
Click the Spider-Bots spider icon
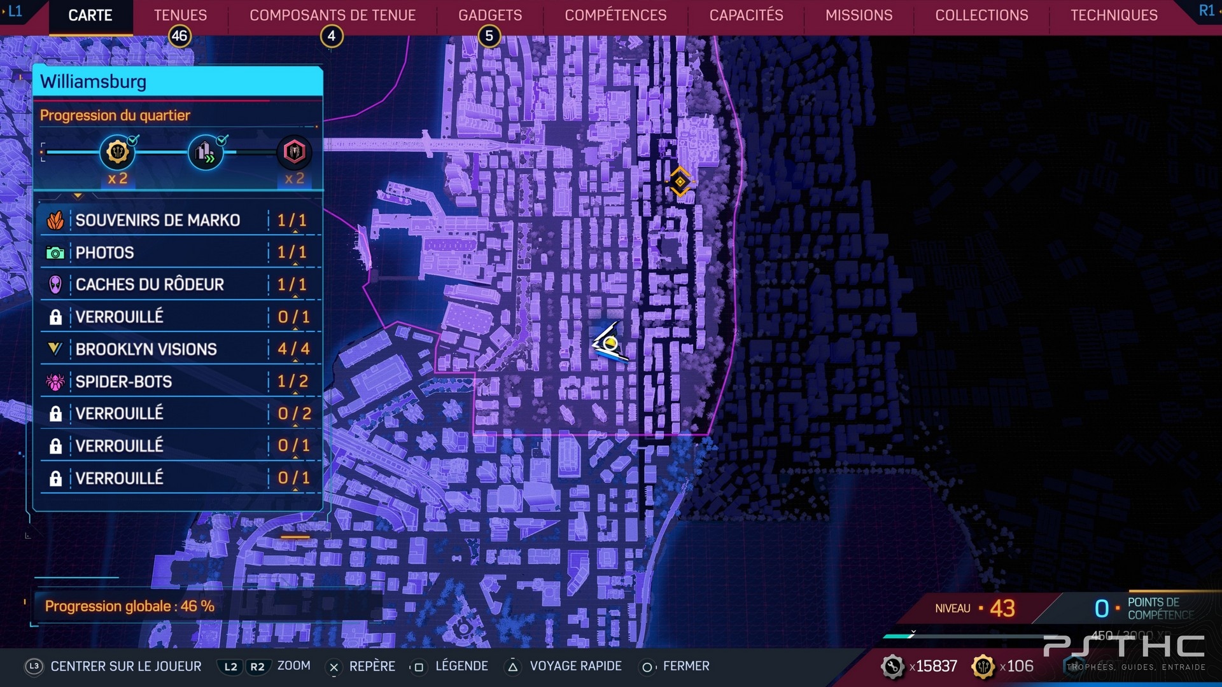(x=55, y=382)
